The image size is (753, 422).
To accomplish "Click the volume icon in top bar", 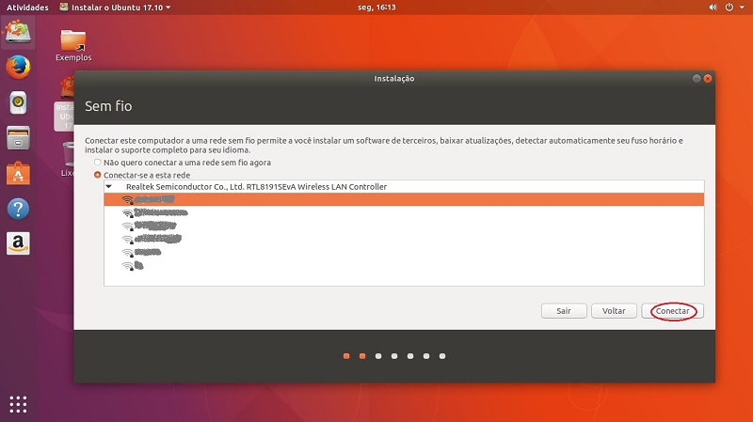I will [x=713, y=8].
